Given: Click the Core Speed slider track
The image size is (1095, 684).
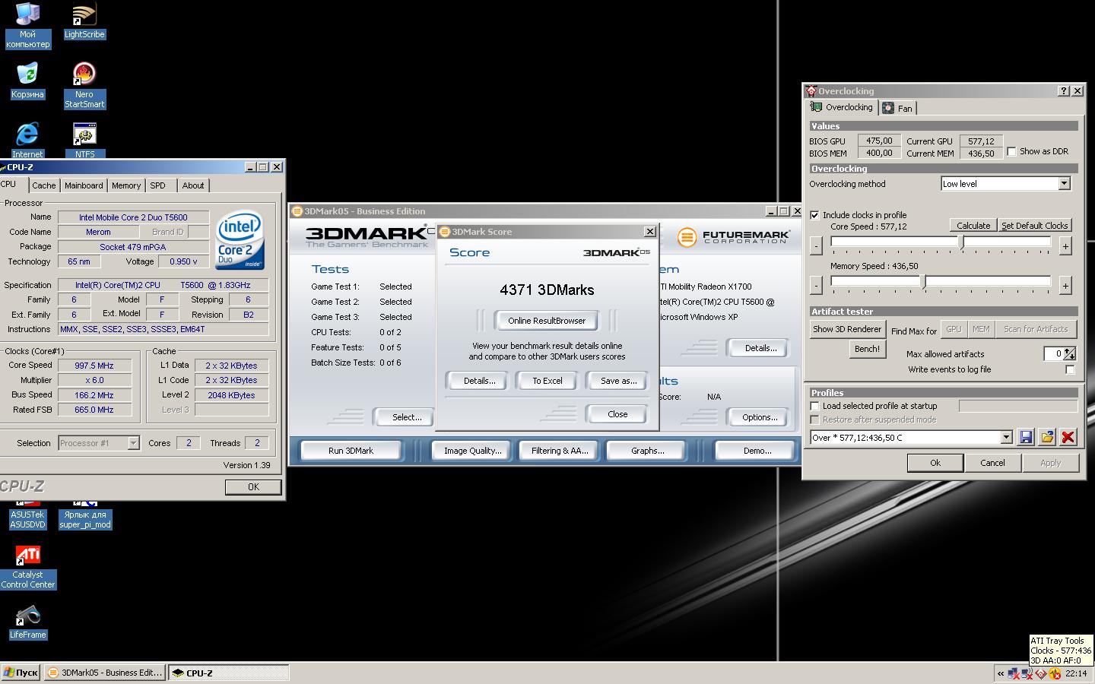Looking at the screenshot, I should 941,242.
